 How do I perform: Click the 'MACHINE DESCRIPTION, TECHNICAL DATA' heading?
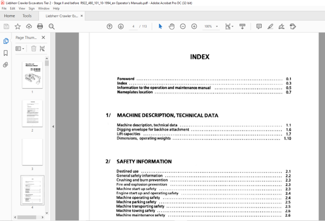pyautogui.click(x=167, y=115)
